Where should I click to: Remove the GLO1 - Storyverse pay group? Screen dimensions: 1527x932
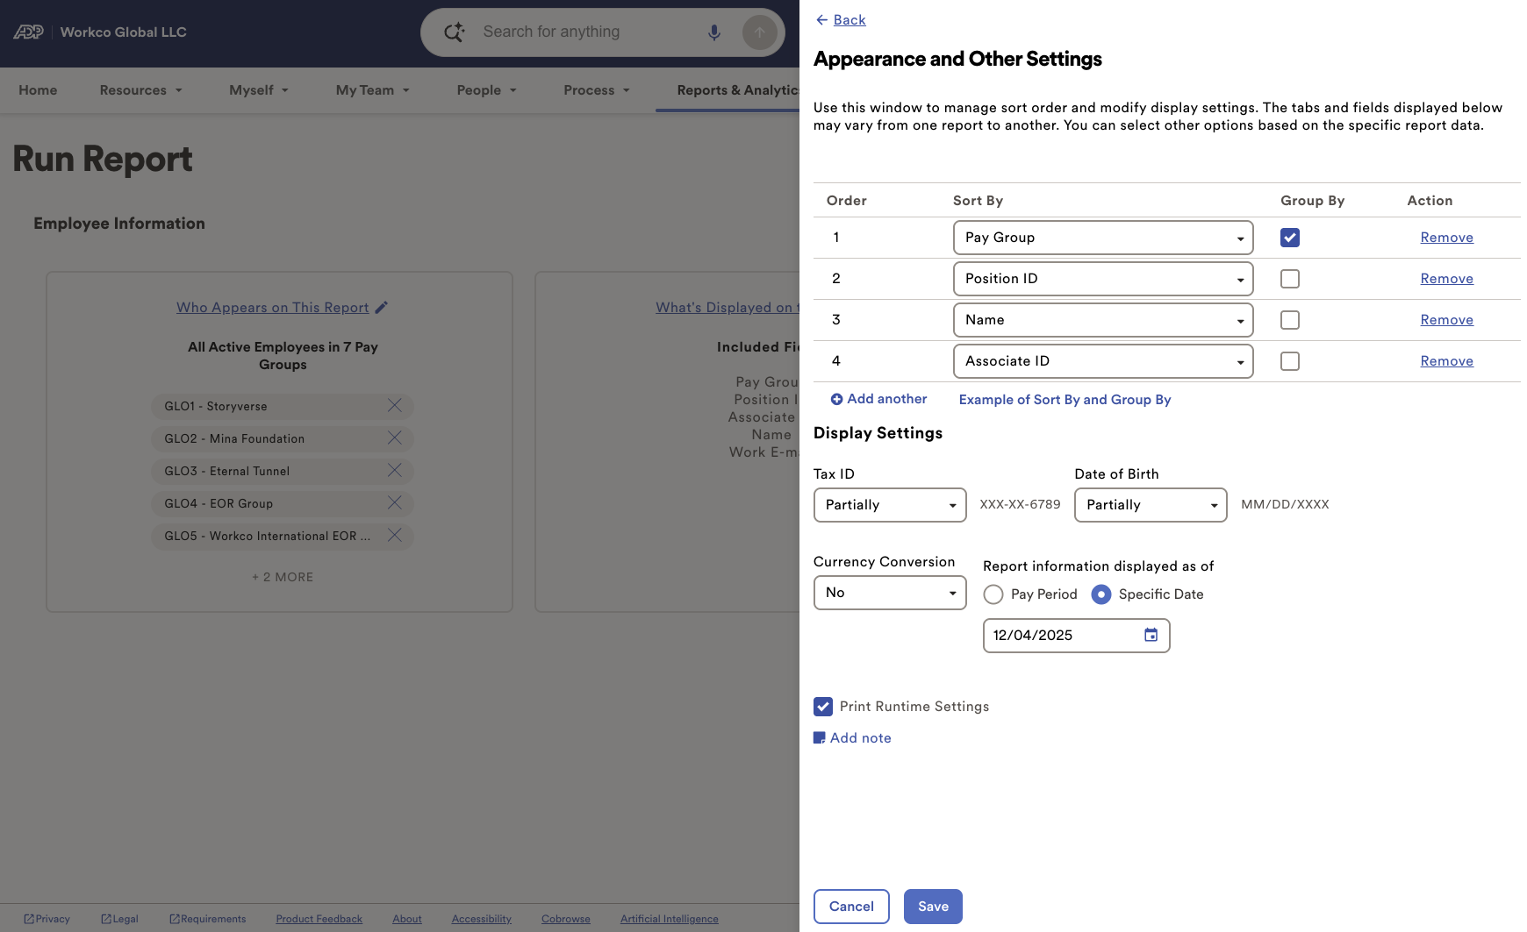pos(395,405)
